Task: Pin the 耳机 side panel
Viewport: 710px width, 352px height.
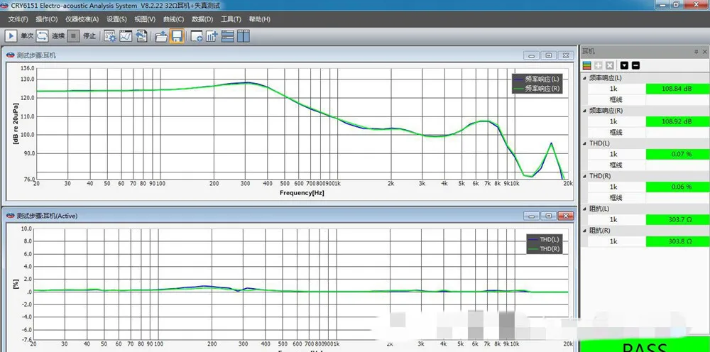Action: [x=697, y=52]
